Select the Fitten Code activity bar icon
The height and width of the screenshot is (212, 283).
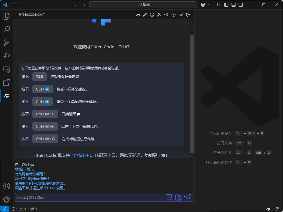[x=7, y=96]
